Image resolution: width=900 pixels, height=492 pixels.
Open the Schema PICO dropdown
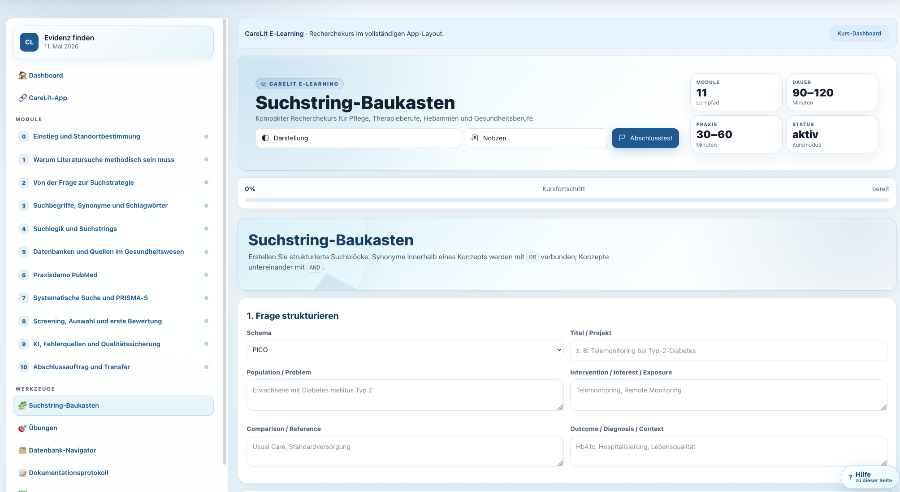(x=405, y=350)
